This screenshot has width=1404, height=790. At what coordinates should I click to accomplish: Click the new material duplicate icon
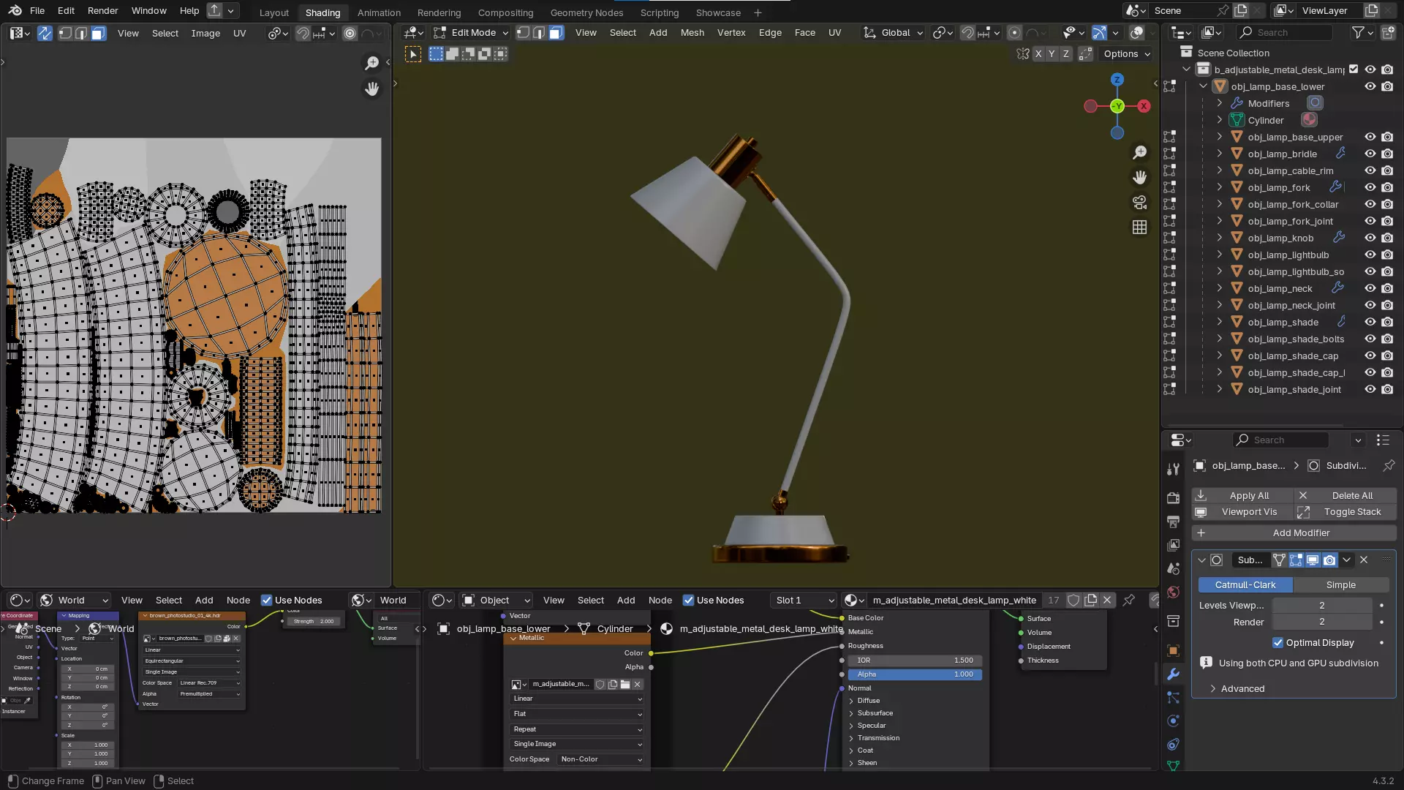1090,600
